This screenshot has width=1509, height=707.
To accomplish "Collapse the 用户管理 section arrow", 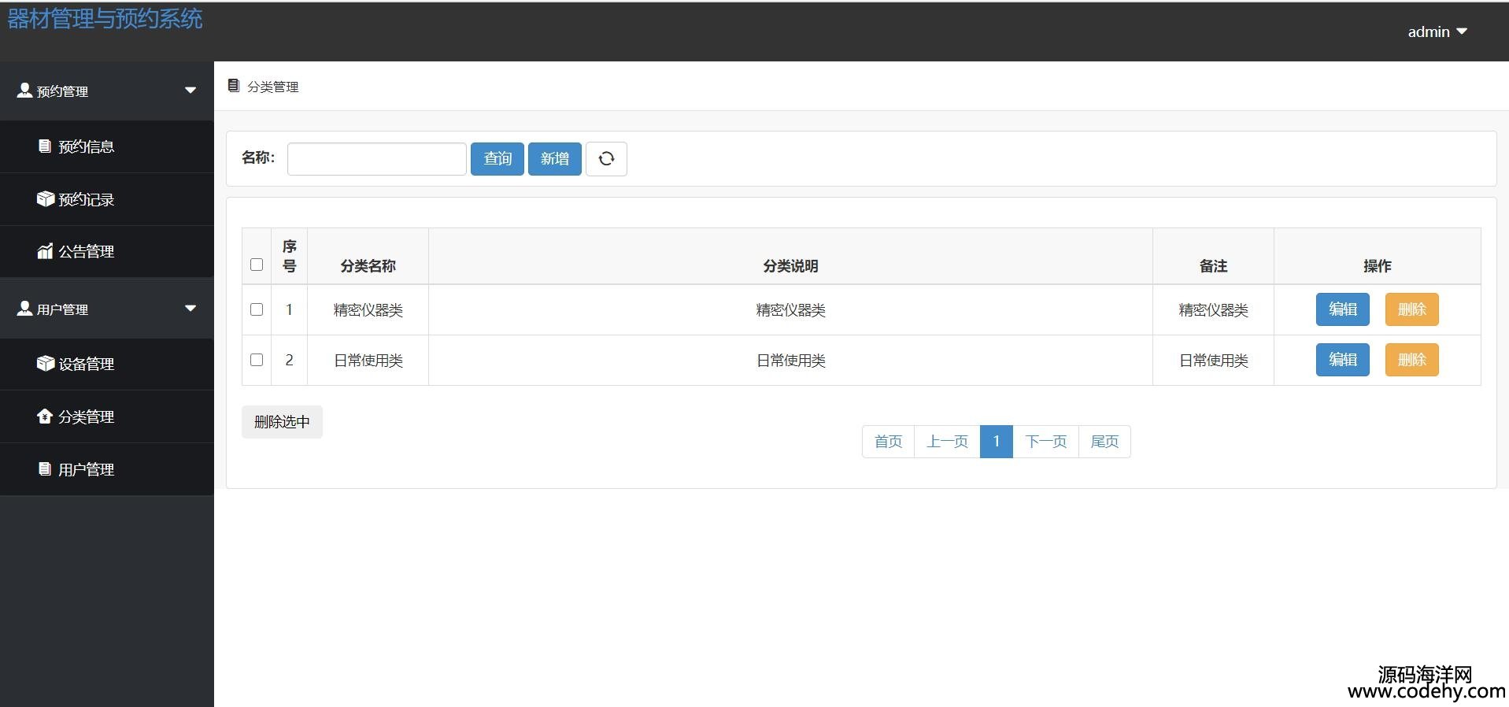I will coord(190,309).
